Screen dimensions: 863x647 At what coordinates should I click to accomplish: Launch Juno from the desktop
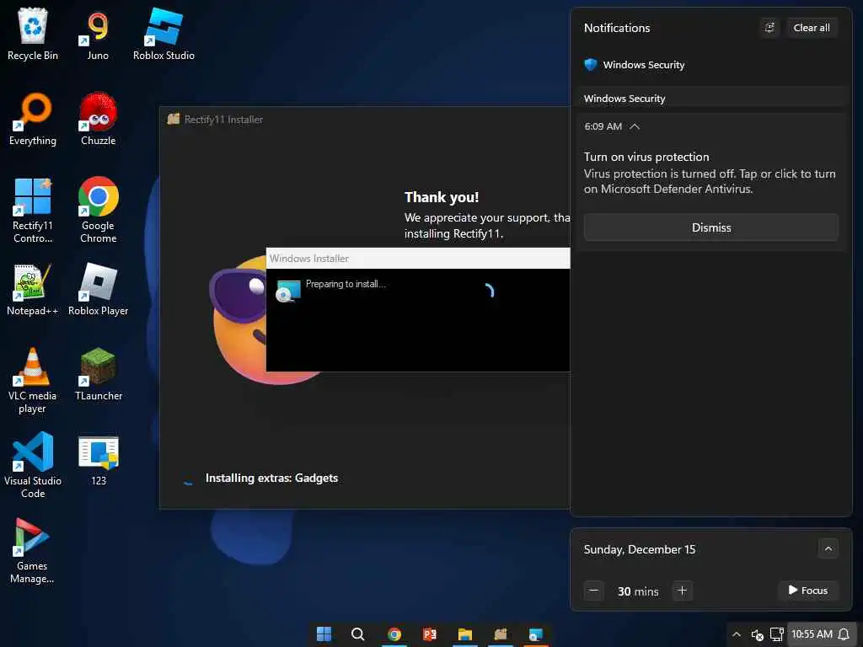[98, 34]
